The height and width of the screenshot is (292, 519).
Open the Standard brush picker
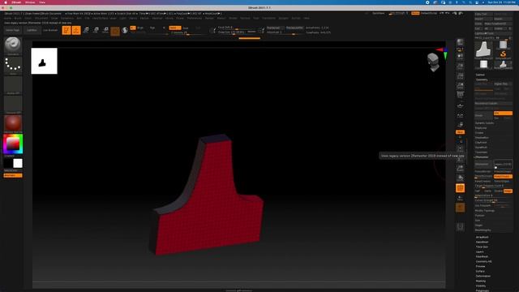[x=13, y=45]
